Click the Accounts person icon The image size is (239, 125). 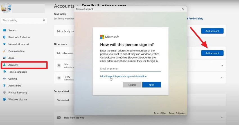coord(4,65)
